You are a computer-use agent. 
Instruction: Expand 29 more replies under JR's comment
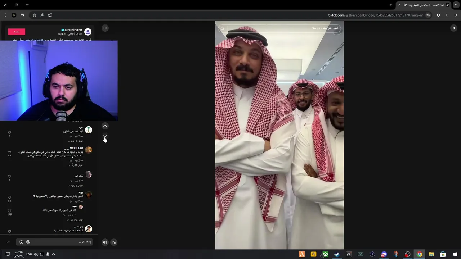click(x=75, y=220)
